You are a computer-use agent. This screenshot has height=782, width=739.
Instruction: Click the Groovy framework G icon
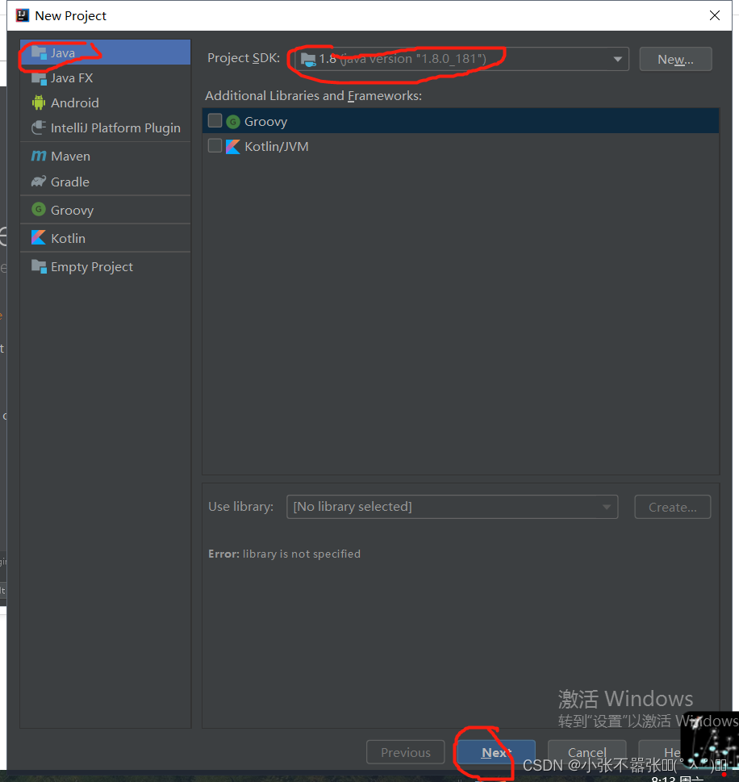tap(233, 122)
